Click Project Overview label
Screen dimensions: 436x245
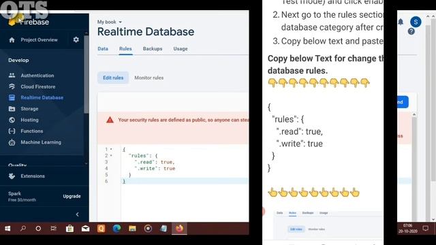pyautogui.click(x=40, y=40)
